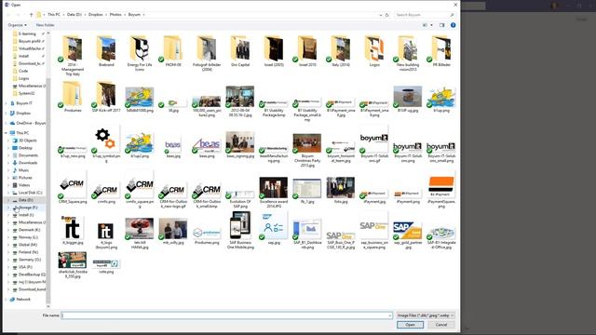Click the change view icon
The image size is (596, 335).
click(425, 25)
